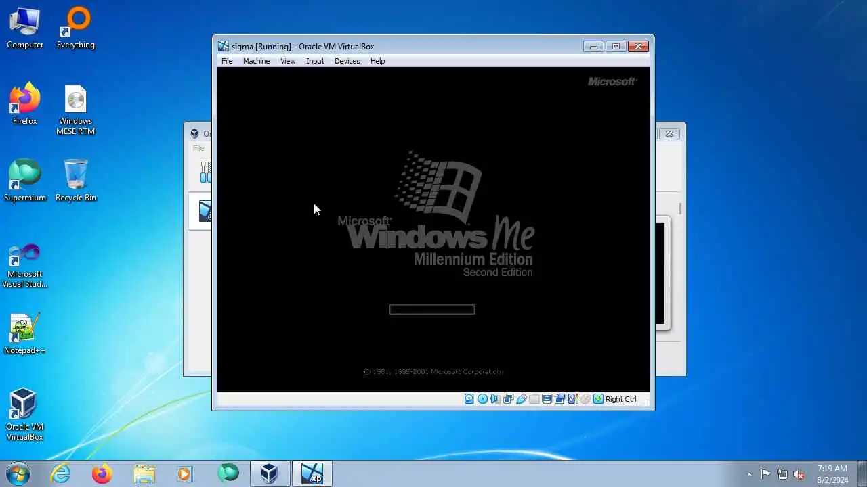Open the View menu
Image resolution: width=867 pixels, height=487 pixels.
pyautogui.click(x=288, y=61)
